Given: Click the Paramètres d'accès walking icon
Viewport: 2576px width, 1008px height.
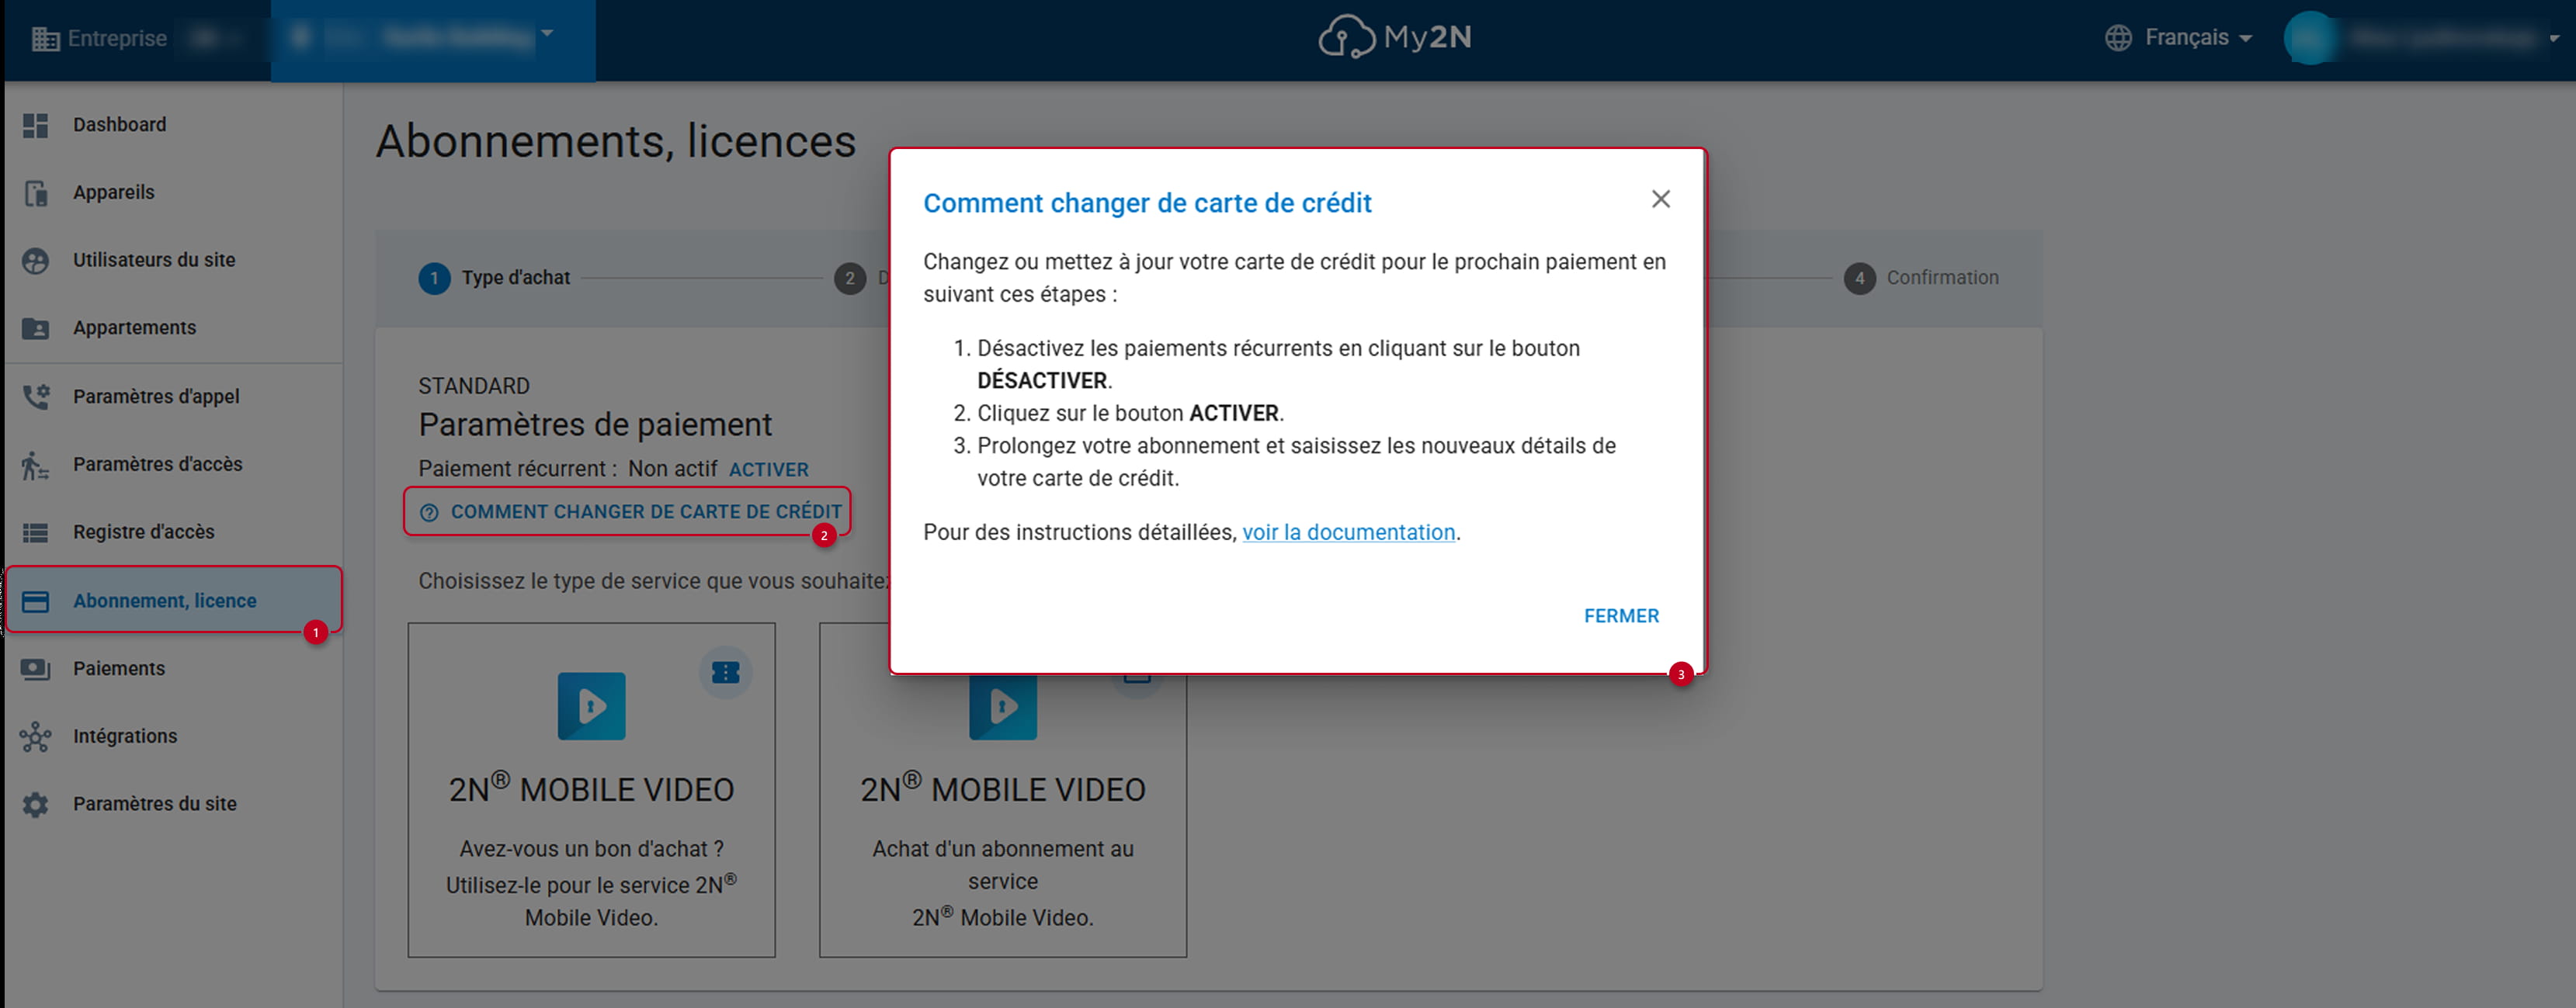Looking at the screenshot, I should pyautogui.click(x=36, y=465).
